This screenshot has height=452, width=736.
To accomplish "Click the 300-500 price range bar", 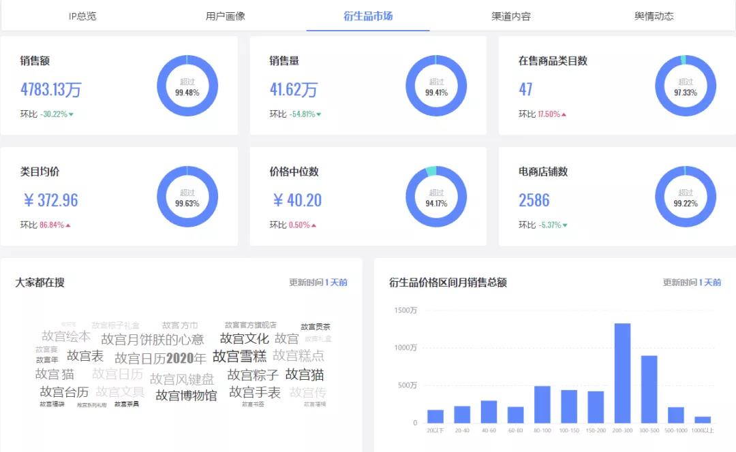I will (x=649, y=389).
